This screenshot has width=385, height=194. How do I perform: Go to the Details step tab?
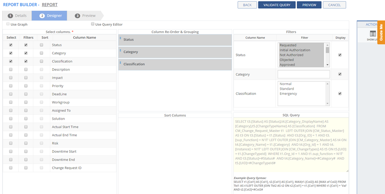pyautogui.click(x=17, y=16)
